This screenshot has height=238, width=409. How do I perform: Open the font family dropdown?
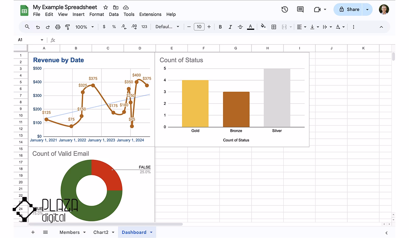pyautogui.click(x=167, y=27)
